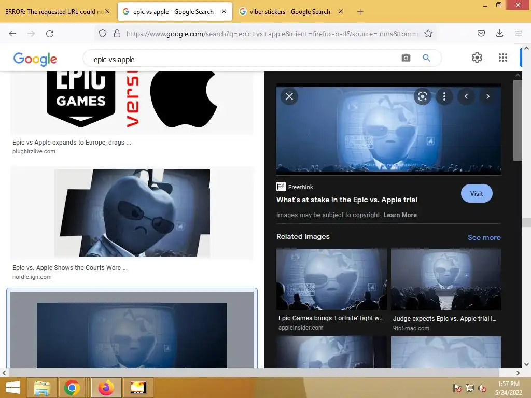Screen dimensions: 531x398
Task: Click the nordic.ign.com source text
Action: tap(32, 277)
